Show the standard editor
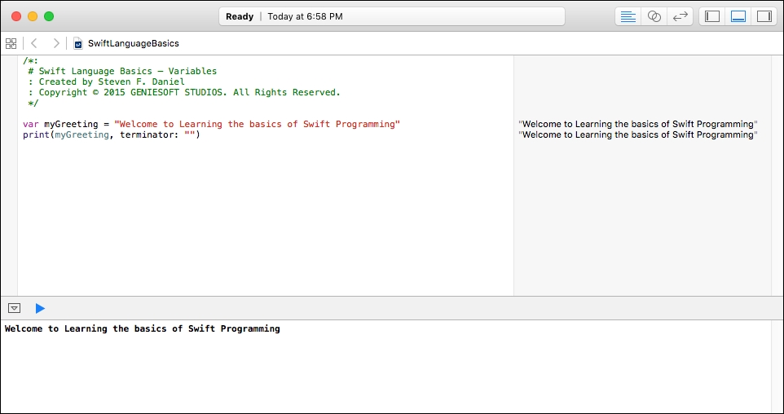This screenshot has height=414, width=784. [628, 16]
